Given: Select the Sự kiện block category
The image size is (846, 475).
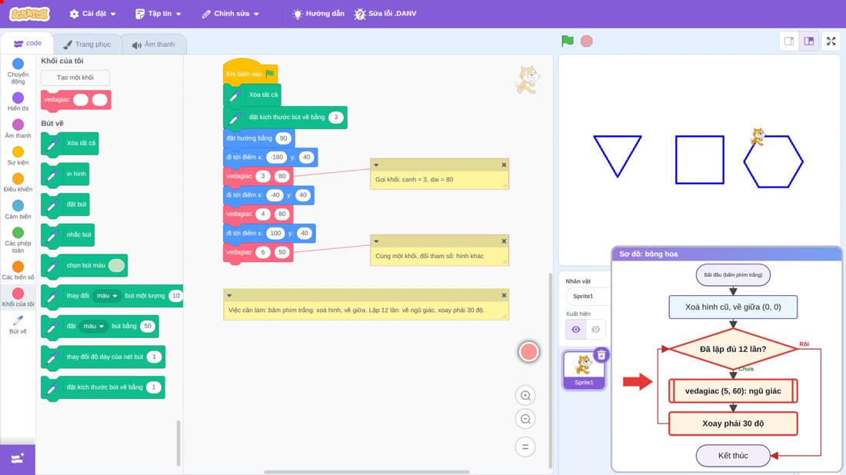Looking at the screenshot, I should (18, 156).
